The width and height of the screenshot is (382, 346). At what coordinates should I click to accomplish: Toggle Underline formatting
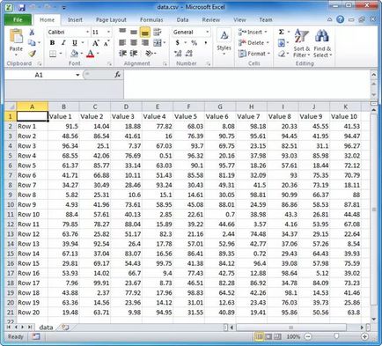click(x=75, y=43)
